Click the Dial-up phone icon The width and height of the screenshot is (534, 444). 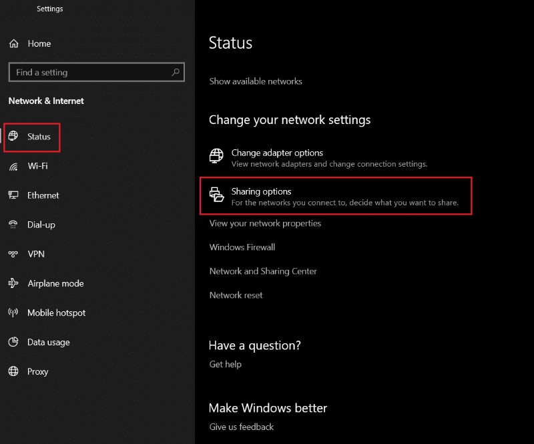click(14, 225)
